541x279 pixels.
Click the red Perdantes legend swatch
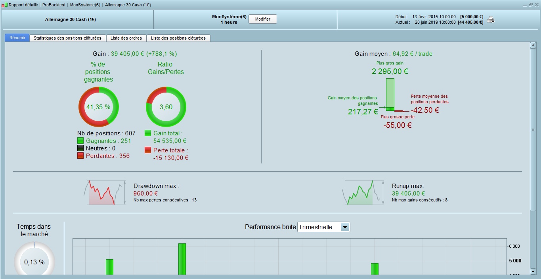[80, 156]
